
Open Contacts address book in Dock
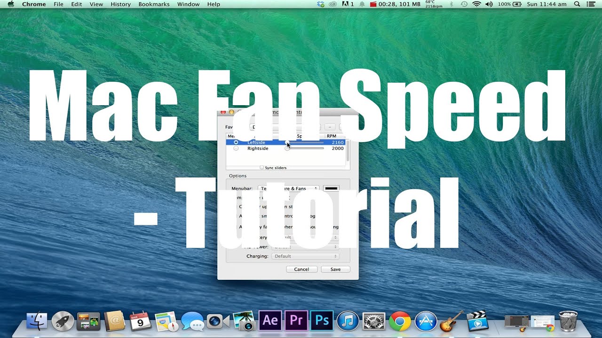coord(115,321)
